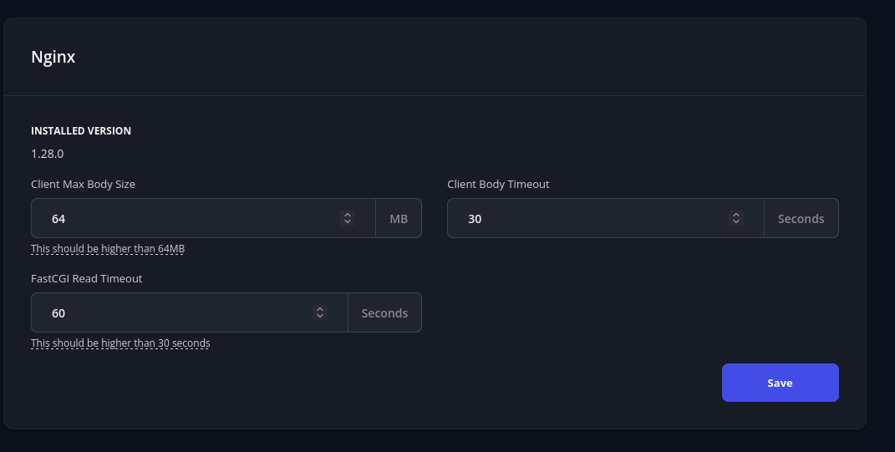Viewport: 895px width, 452px height.
Task: Click the Seconds suffix of Client Body Timeout
Action: [801, 219]
